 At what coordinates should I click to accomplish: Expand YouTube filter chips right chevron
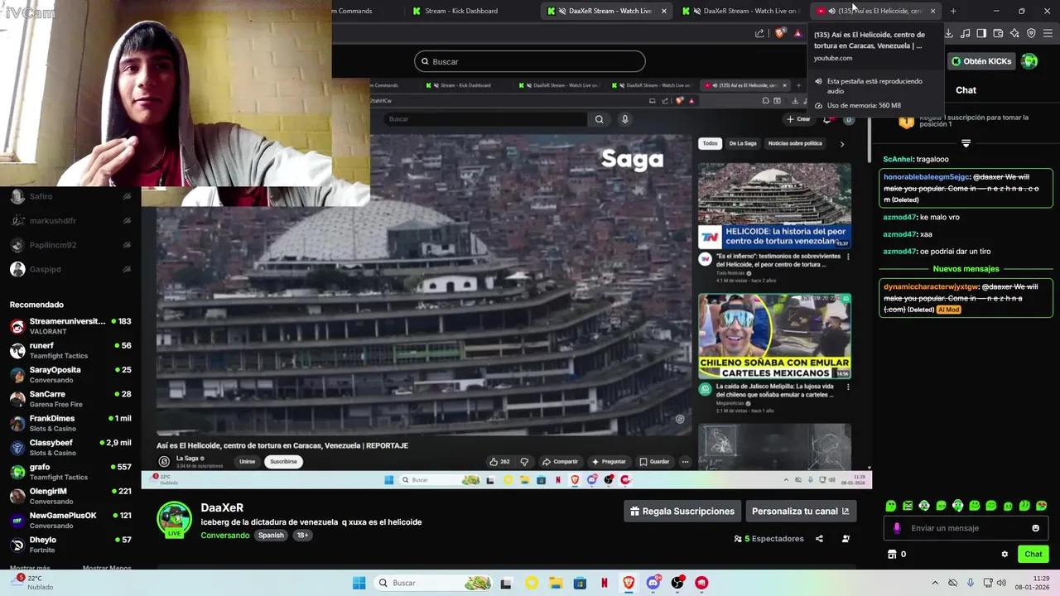click(842, 144)
